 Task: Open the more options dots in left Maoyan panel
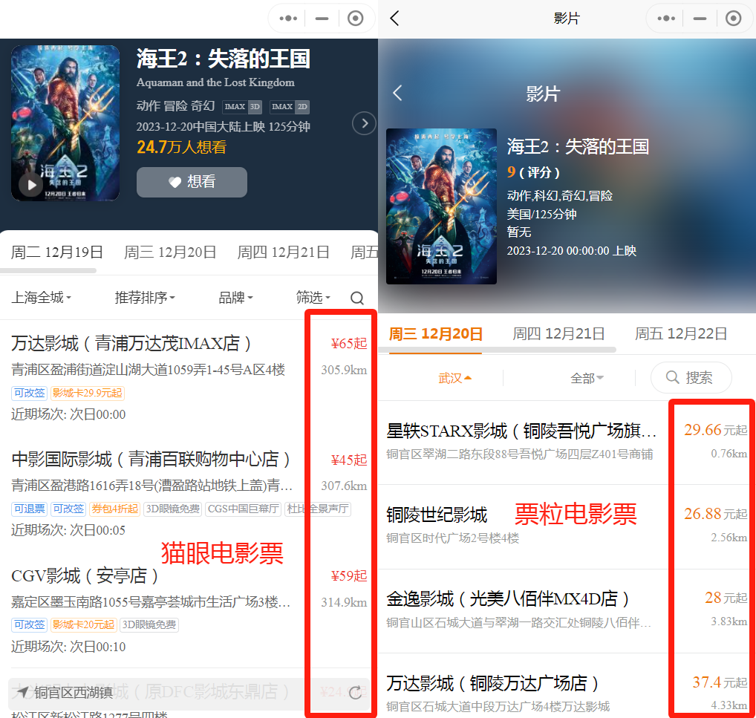pos(288,19)
